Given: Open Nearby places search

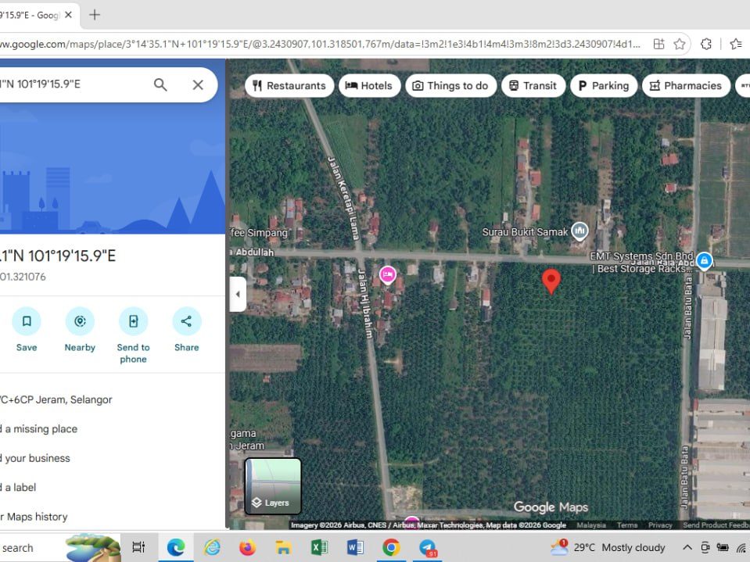Looking at the screenshot, I should [80, 330].
